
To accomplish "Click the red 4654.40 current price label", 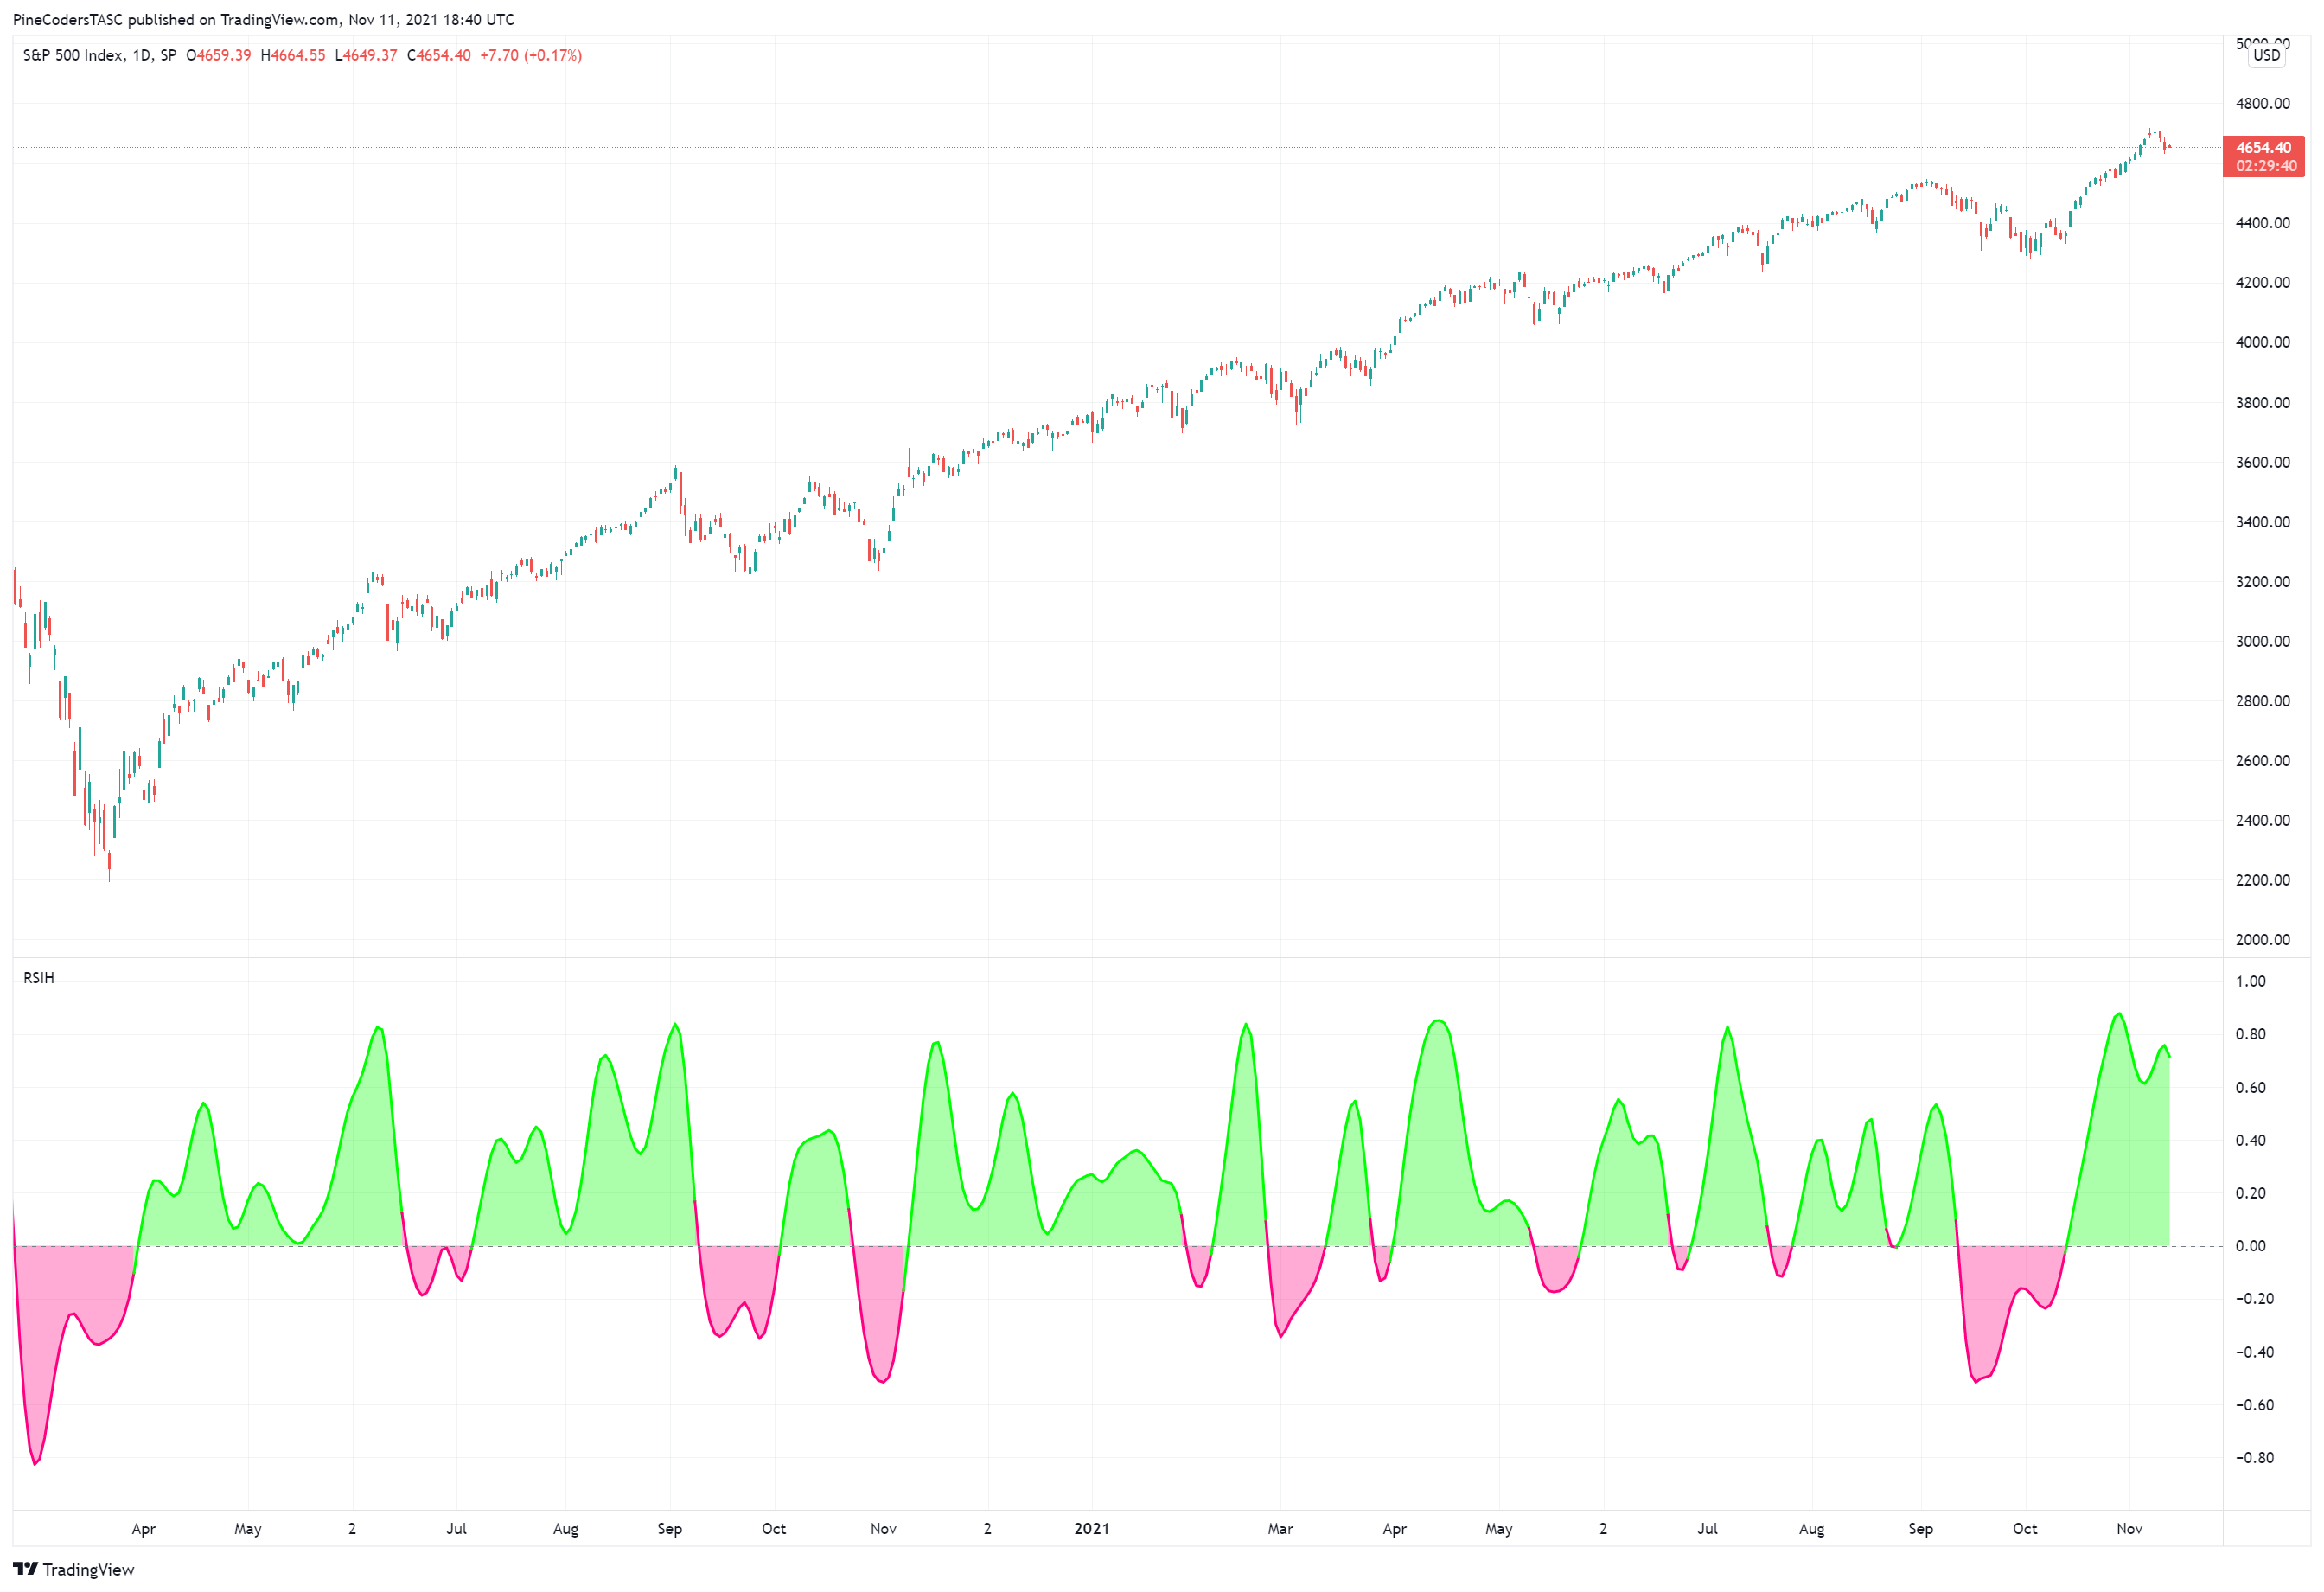I will click(x=2263, y=148).
